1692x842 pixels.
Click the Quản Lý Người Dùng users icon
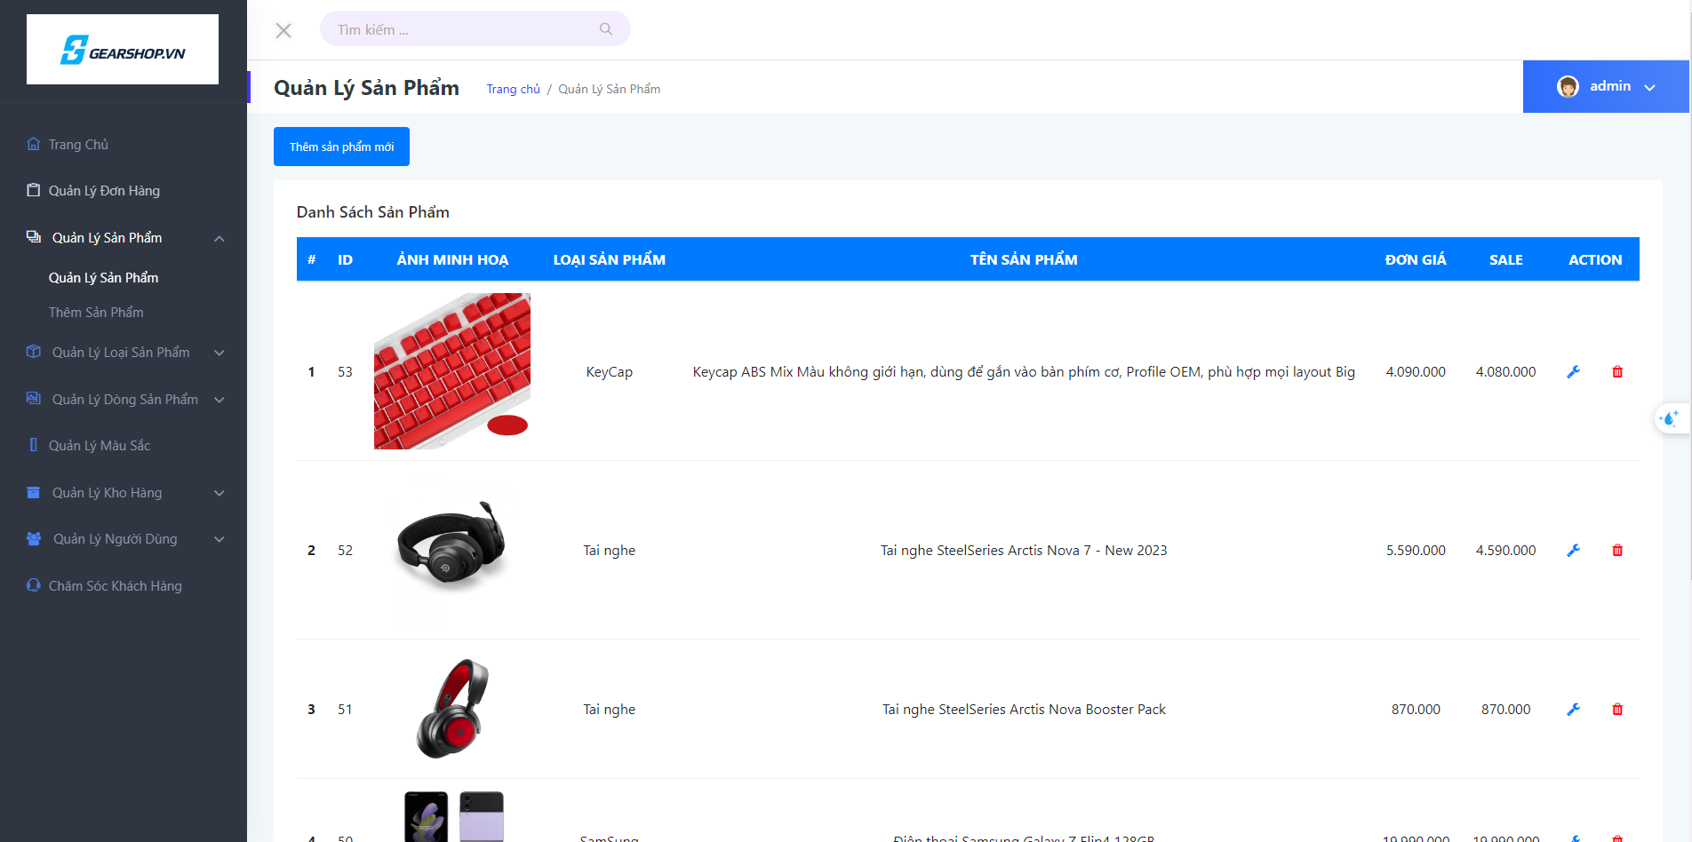click(34, 538)
